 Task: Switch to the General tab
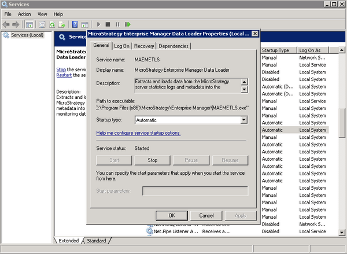tap(101, 45)
